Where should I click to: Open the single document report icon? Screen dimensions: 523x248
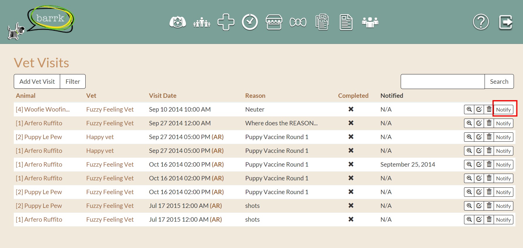click(x=346, y=22)
